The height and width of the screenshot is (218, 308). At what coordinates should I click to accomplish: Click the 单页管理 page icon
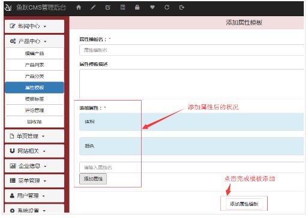tap(12, 136)
